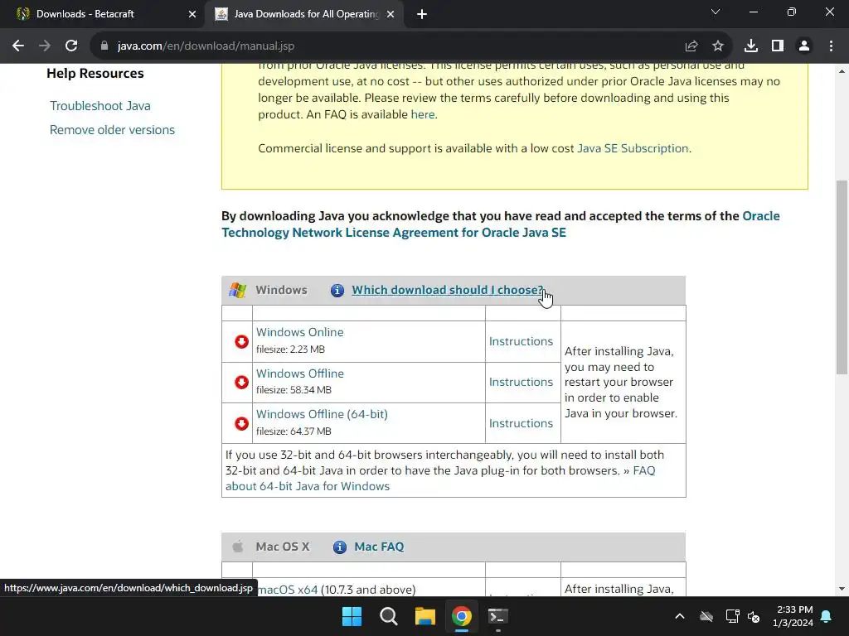Open the tab search dropdown chevron
This screenshot has width=849, height=636.
click(x=716, y=12)
